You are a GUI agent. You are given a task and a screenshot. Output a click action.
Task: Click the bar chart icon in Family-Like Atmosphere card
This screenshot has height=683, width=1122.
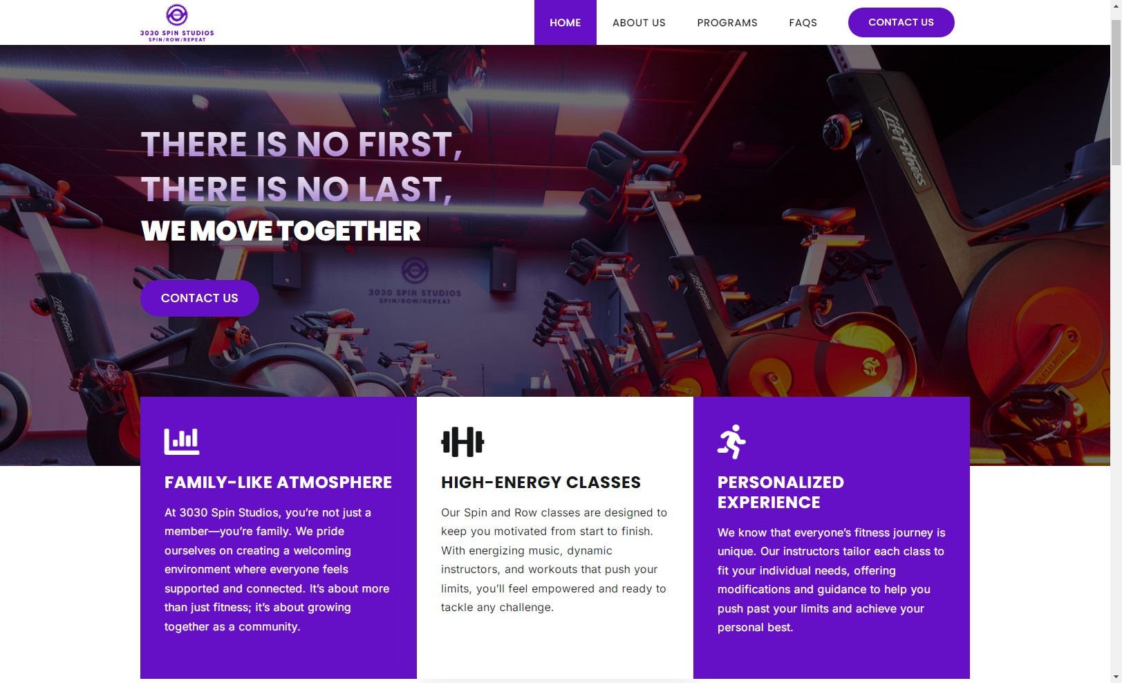coord(182,442)
